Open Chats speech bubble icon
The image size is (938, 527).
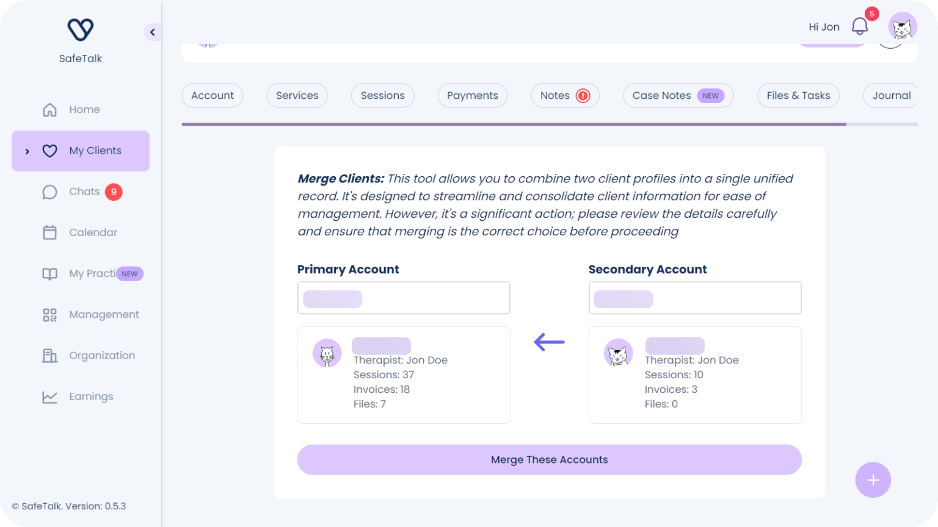click(x=49, y=192)
